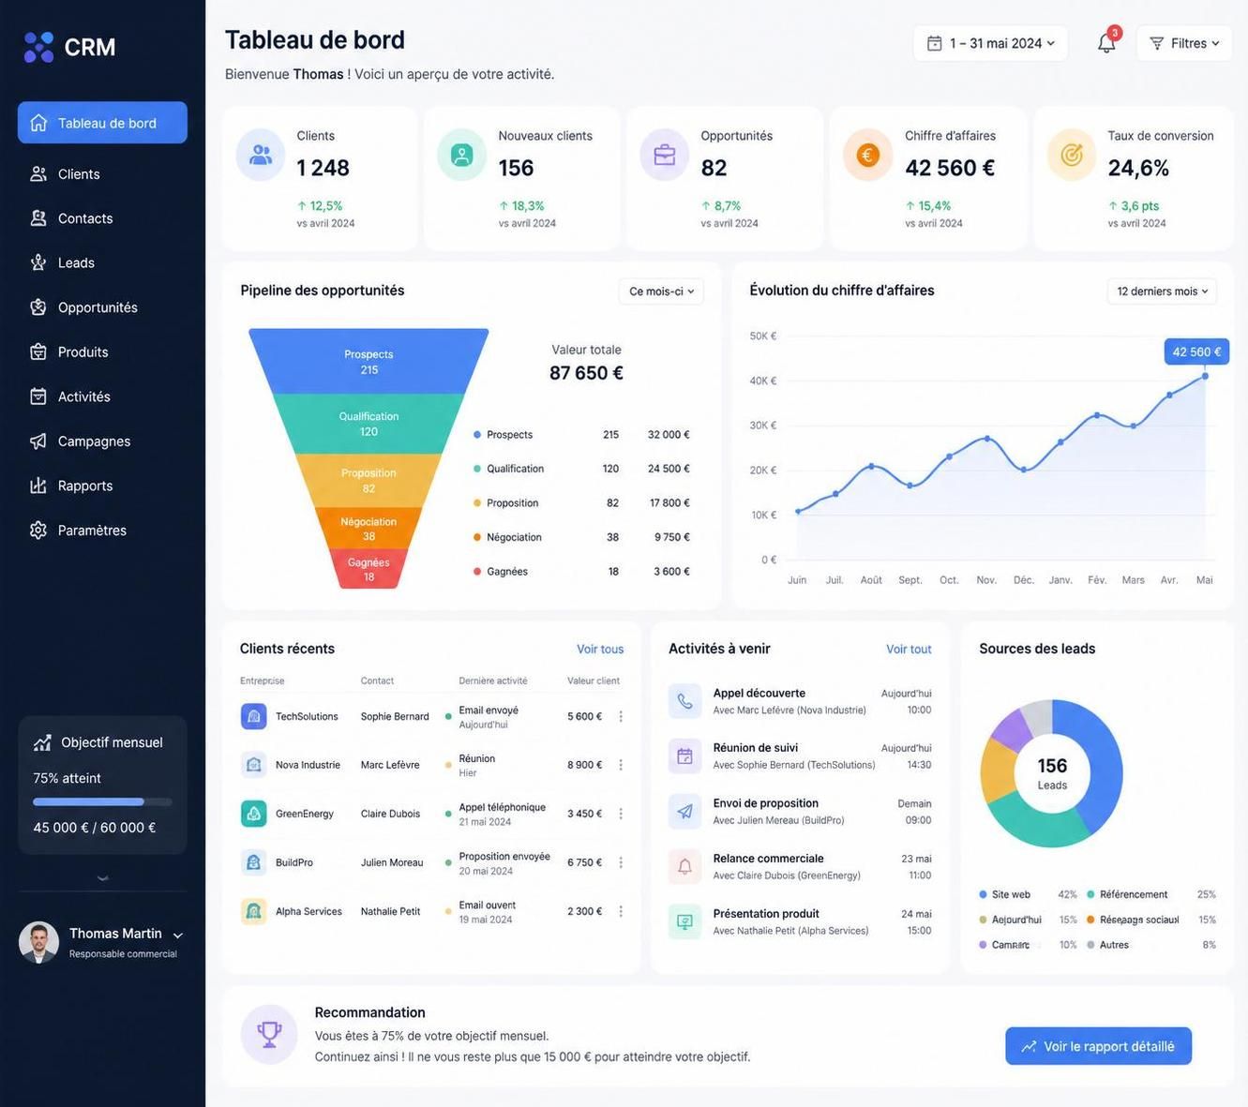Click the Nouveaux clients card icon
The image size is (1248, 1107).
point(462,155)
